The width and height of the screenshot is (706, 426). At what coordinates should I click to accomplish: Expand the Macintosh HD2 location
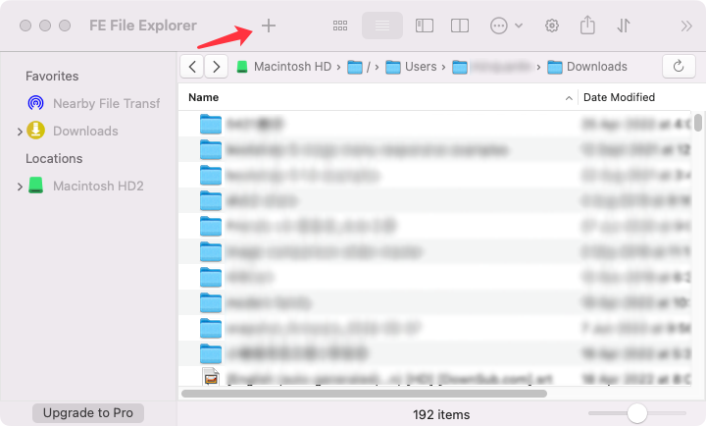(20, 186)
